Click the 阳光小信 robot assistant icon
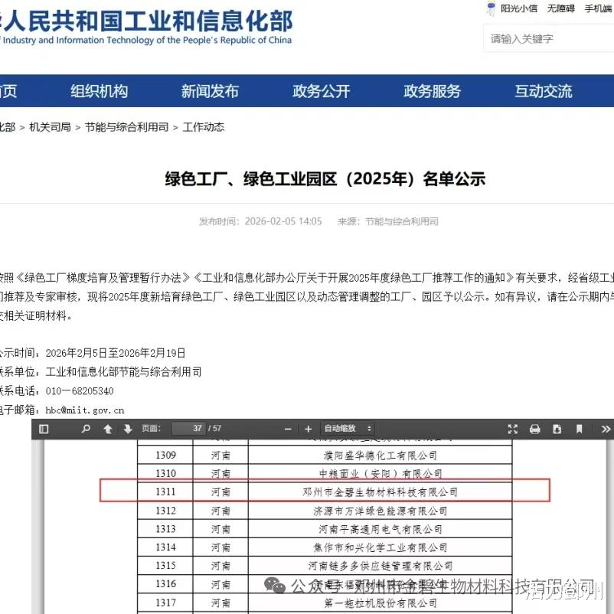This screenshot has height=614, width=614. 491,8
